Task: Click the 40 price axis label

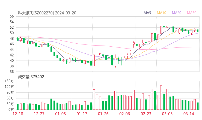Action: tap(12, 61)
